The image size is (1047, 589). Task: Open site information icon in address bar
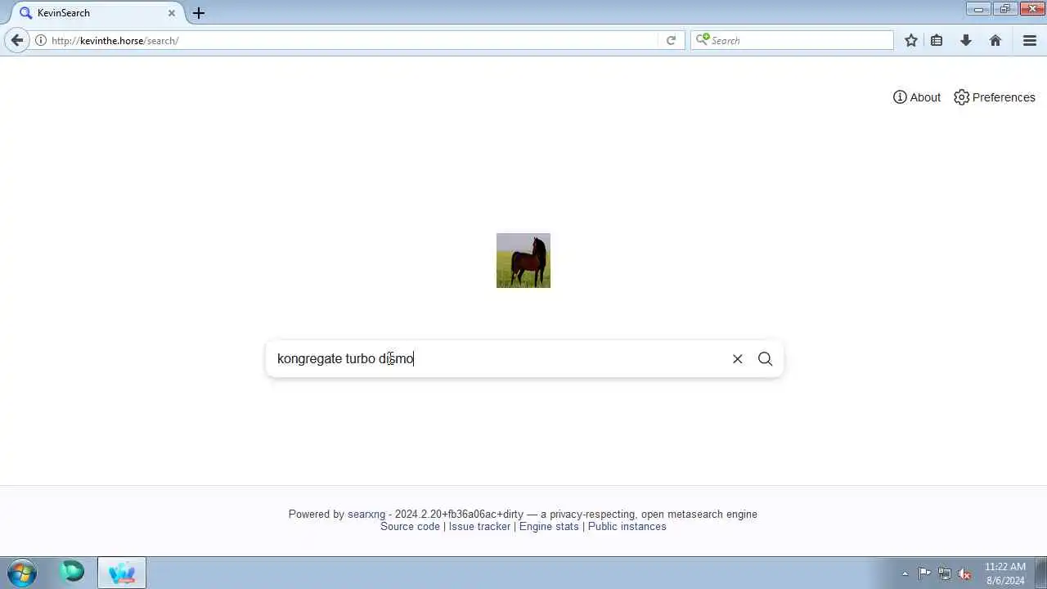[40, 40]
